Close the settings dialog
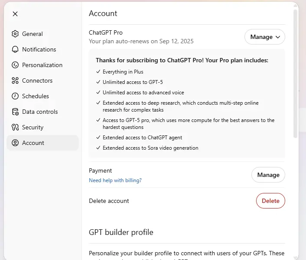This screenshot has width=306, height=260. 15,14
